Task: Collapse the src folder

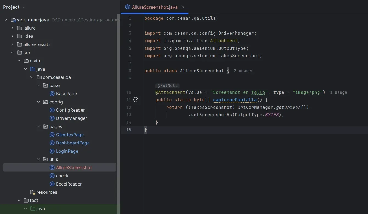Action: [12, 53]
